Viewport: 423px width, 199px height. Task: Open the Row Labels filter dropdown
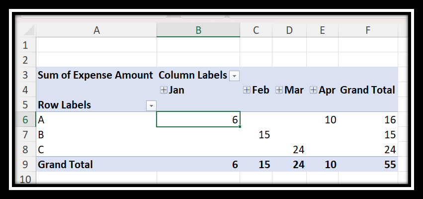[151, 106]
